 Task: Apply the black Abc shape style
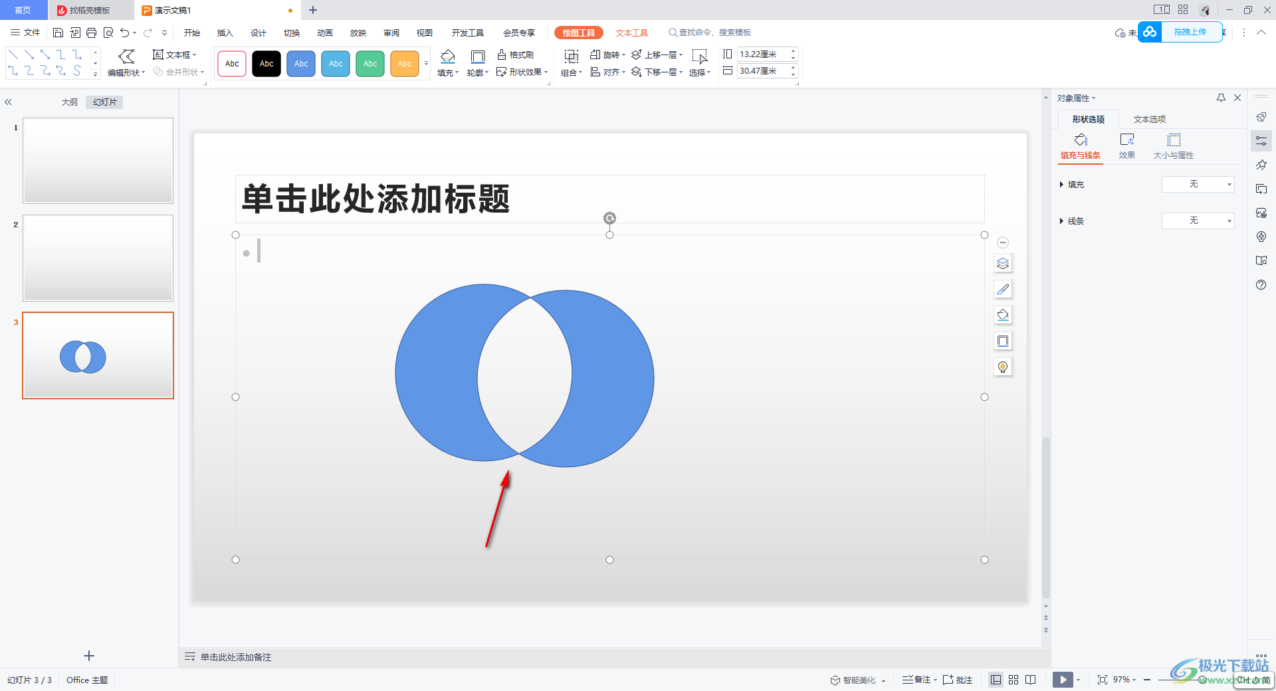tap(266, 64)
